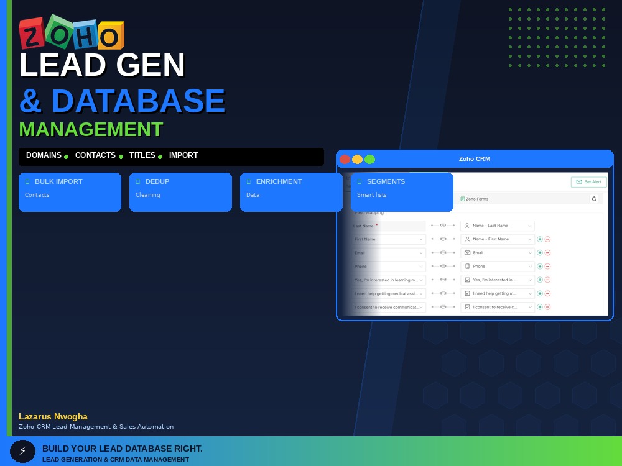This screenshot has height=466, width=622.
Task: Remove the Name - First Name mapping row
Action: pyautogui.click(x=547, y=239)
